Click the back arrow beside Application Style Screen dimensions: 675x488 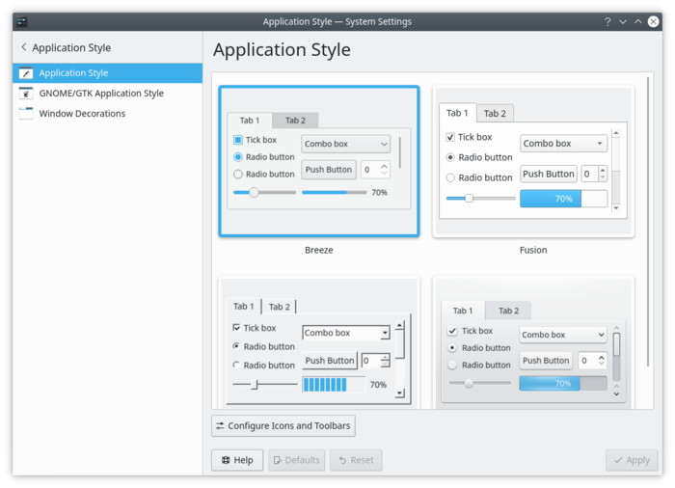[x=23, y=47]
